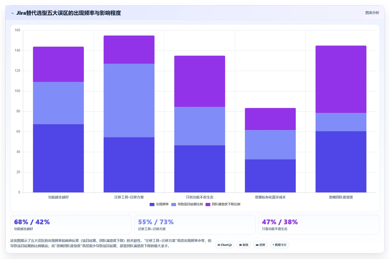The height and width of the screenshot is (259, 390).
Task: Toggle the 团队满意度下降比例 legend swatch
Action: coord(208,205)
